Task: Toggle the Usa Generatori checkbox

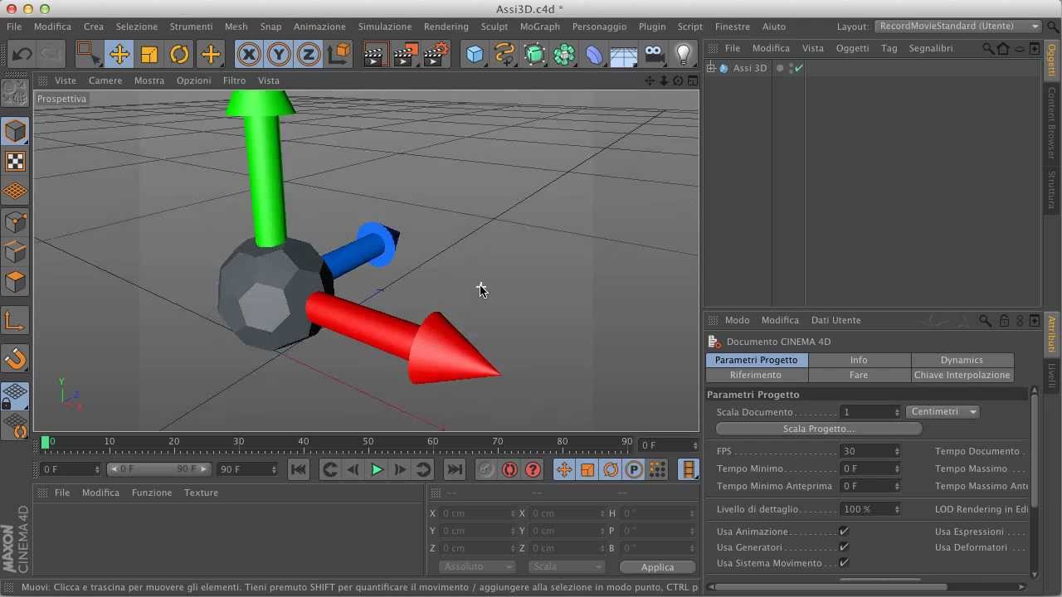Action: click(x=844, y=547)
